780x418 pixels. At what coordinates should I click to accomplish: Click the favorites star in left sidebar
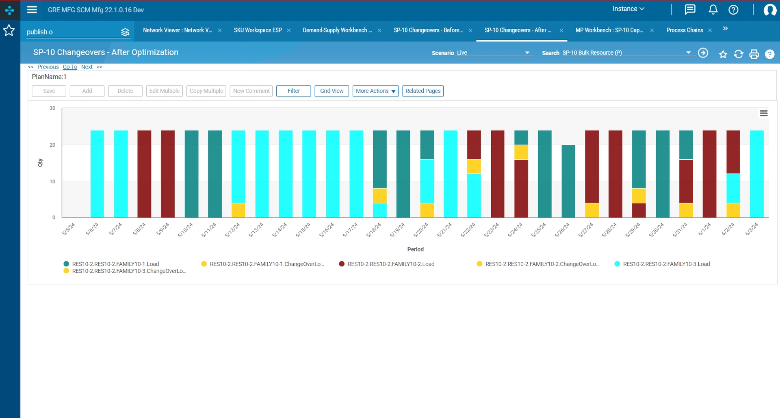9,30
